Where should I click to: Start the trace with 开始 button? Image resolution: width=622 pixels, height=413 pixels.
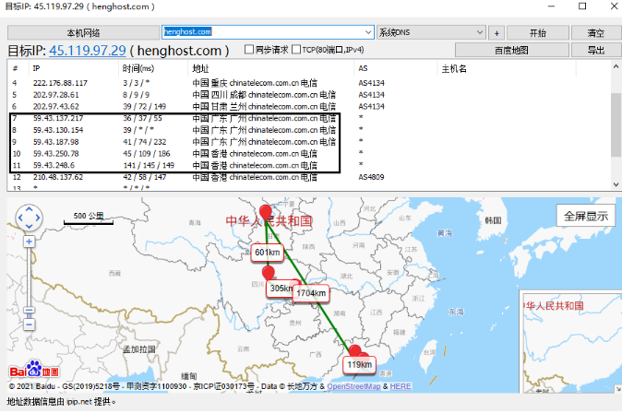pos(537,33)
